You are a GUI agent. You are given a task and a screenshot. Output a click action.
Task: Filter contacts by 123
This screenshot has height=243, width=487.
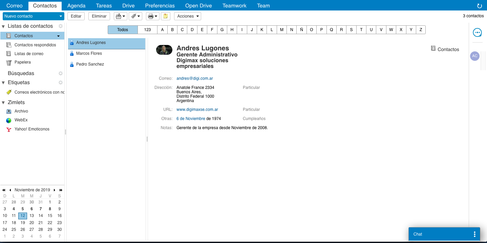pos(147,30)
